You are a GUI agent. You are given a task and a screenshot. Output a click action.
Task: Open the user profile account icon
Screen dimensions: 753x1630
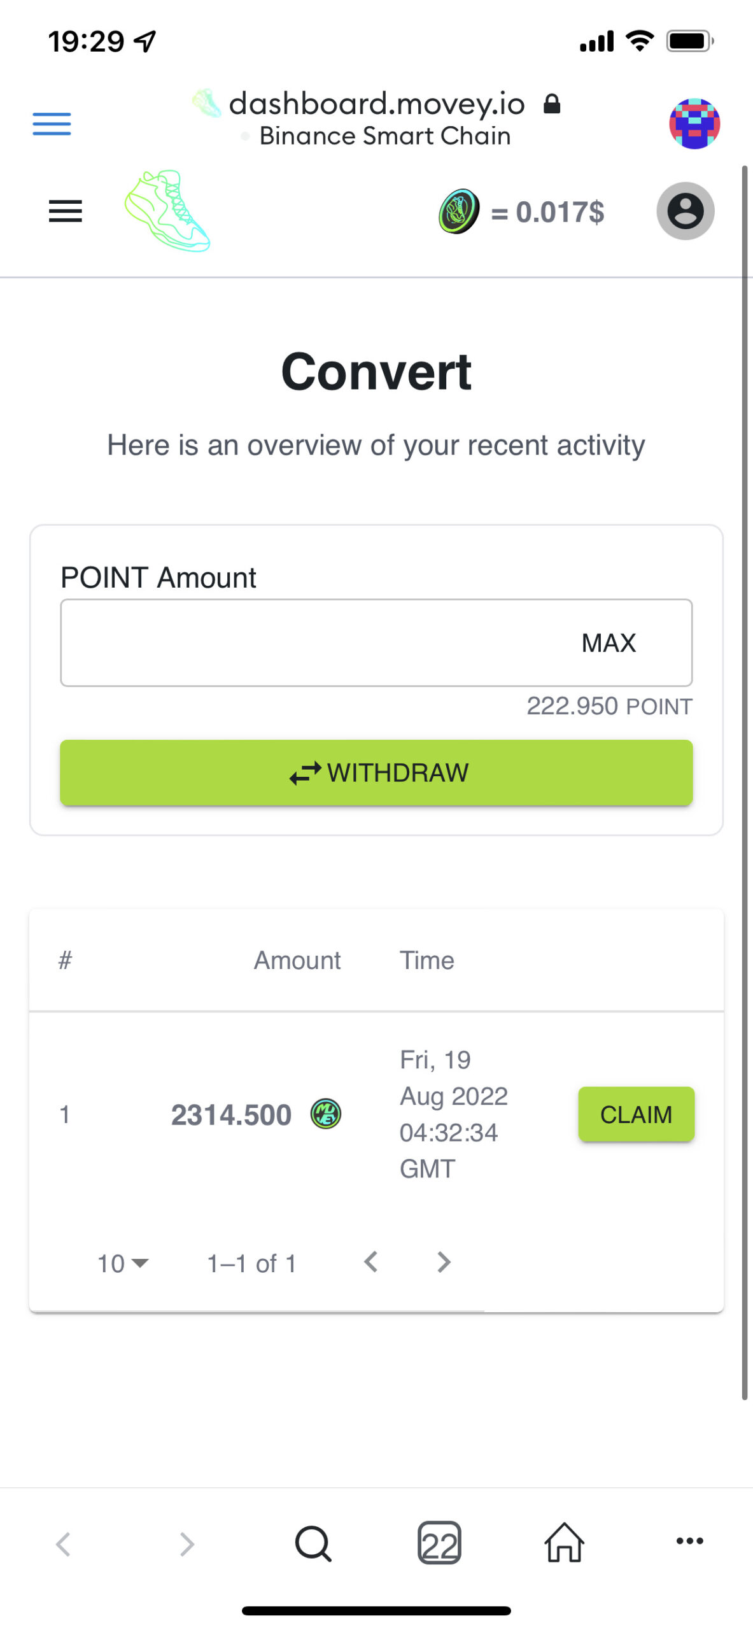(685, 211)
